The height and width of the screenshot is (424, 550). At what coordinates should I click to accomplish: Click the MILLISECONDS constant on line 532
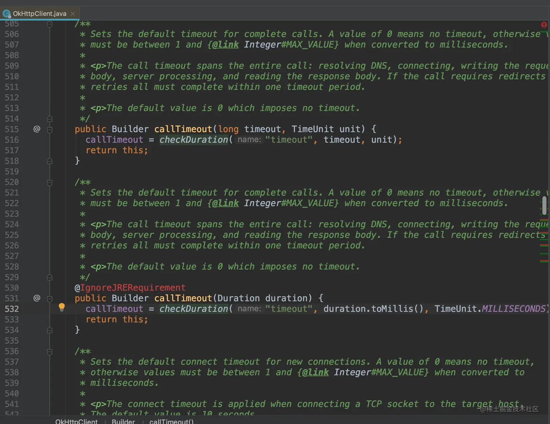514,309
